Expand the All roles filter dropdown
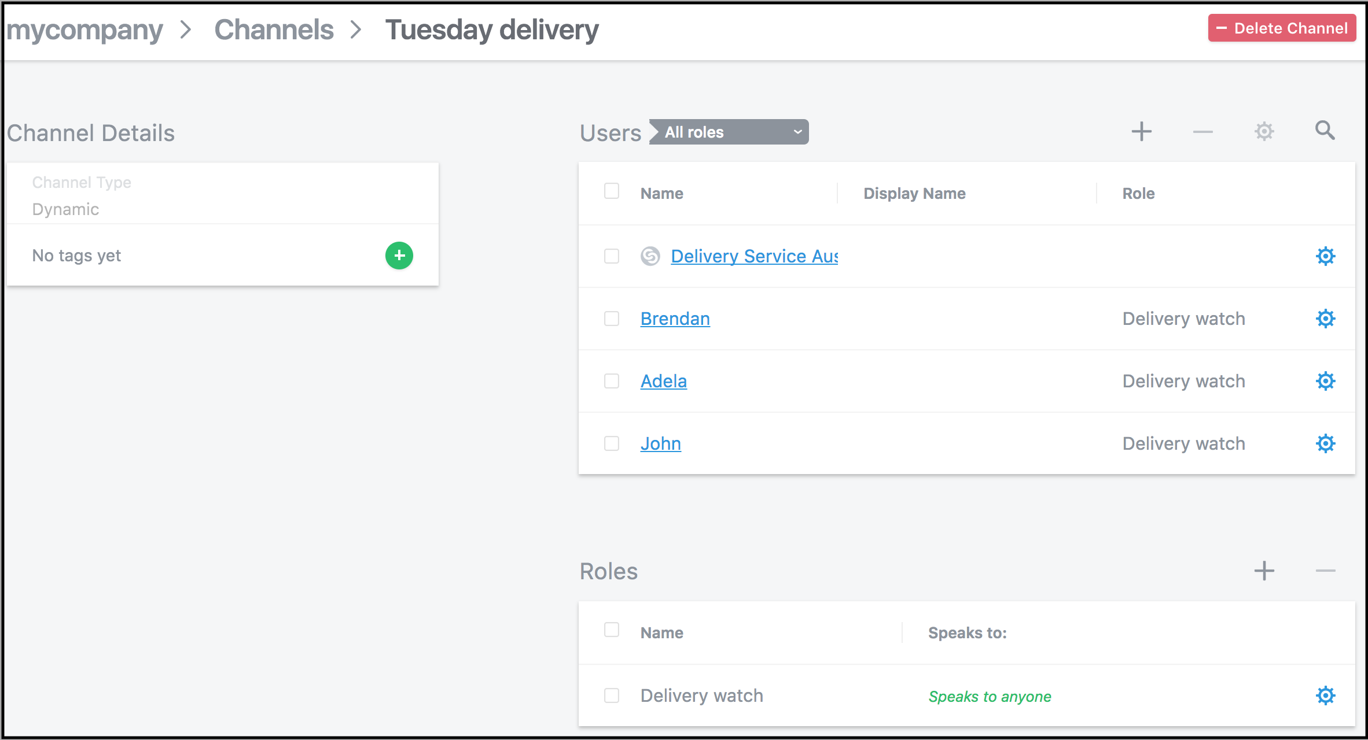 coord(729,132)
